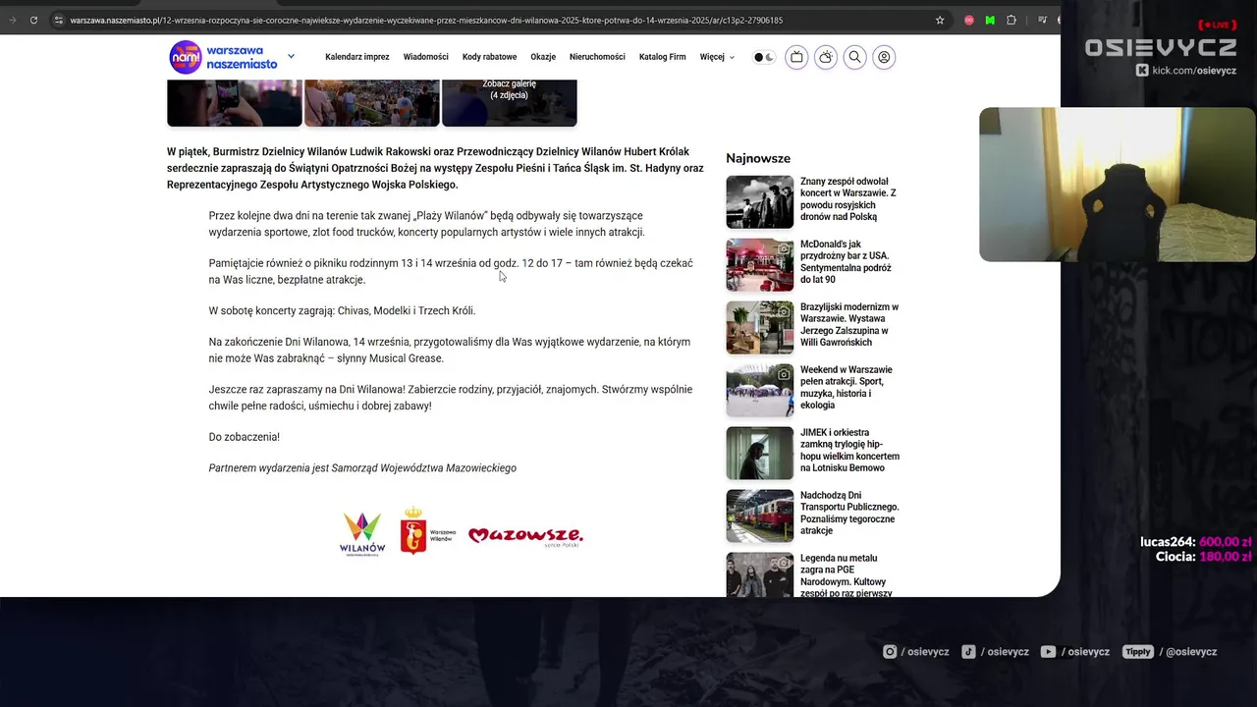Click tram thumbnail for Dni Transportu article
The image size is (1257, 707).
point(760,516)
